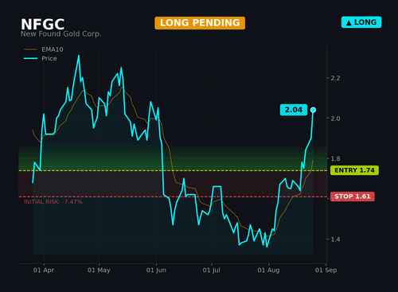Click the 01 Jul axis label
Image resolution: width=398 pixels, height=292 pixels.
coord(211,271)
